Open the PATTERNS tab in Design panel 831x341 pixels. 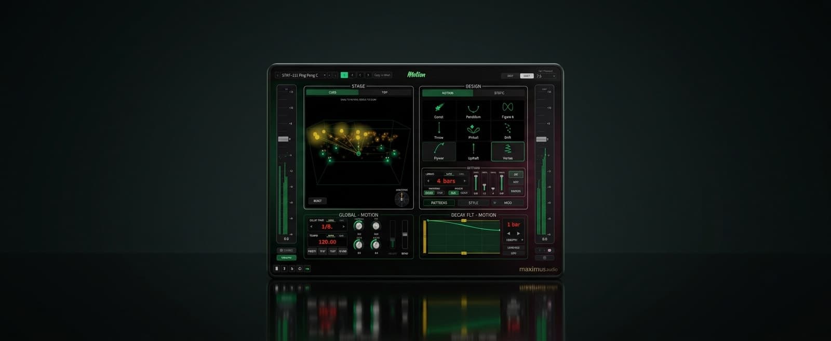[439, 203]
